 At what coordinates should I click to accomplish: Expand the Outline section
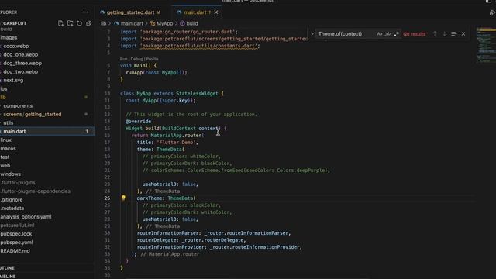(7, 268)
